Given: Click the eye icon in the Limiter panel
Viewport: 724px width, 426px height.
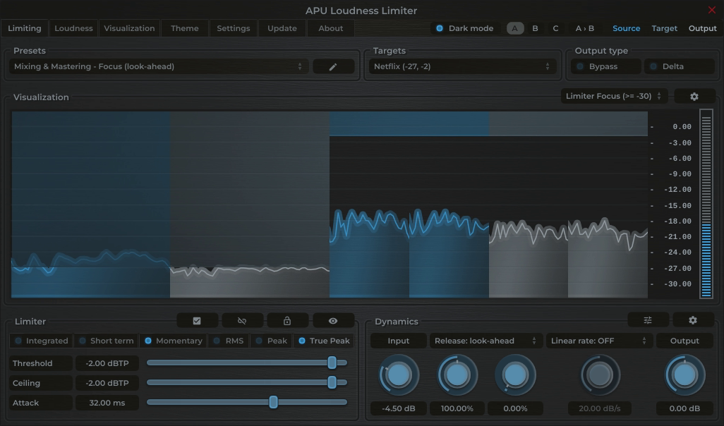Looking at the screenshot, I should pyautogui.click(x=333, y=320).
